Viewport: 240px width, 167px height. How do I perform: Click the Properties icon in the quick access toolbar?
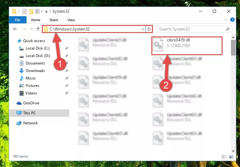[24, 12]
